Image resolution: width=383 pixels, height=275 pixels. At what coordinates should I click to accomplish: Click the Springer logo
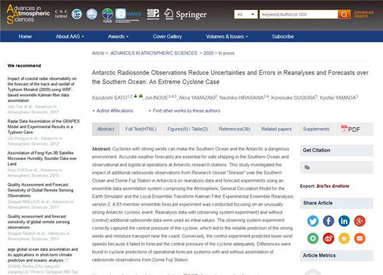pyautogui.click(x=185, y=15)
